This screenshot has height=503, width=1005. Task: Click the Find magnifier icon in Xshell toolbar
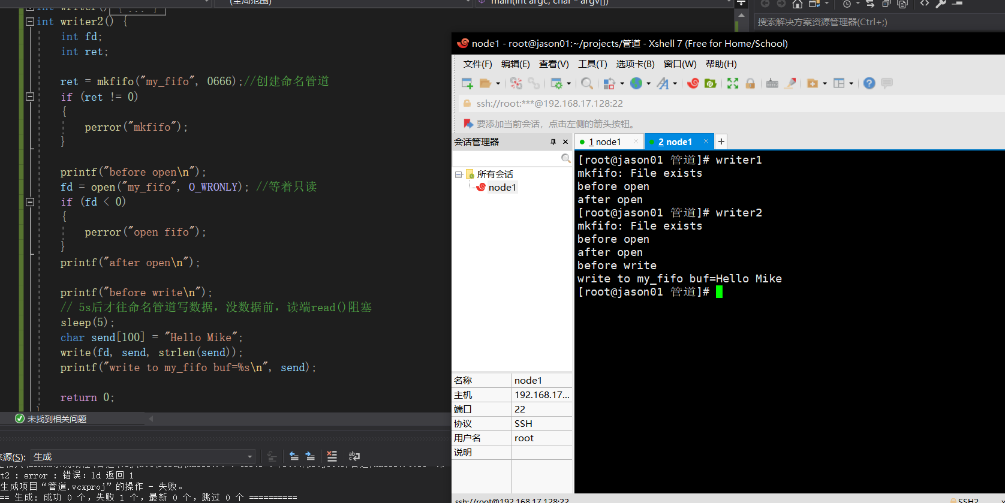(x=587, y=83)
